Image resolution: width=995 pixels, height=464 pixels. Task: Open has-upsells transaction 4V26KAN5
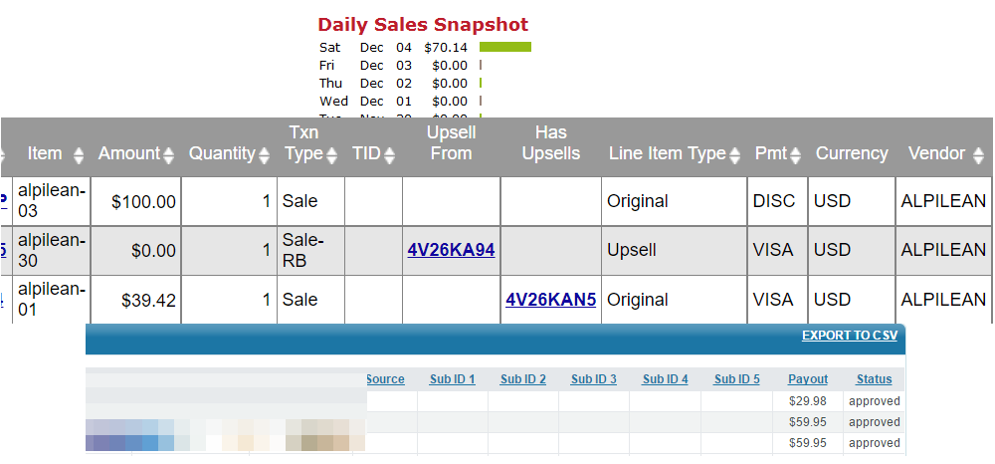click(x=550, y=299)
